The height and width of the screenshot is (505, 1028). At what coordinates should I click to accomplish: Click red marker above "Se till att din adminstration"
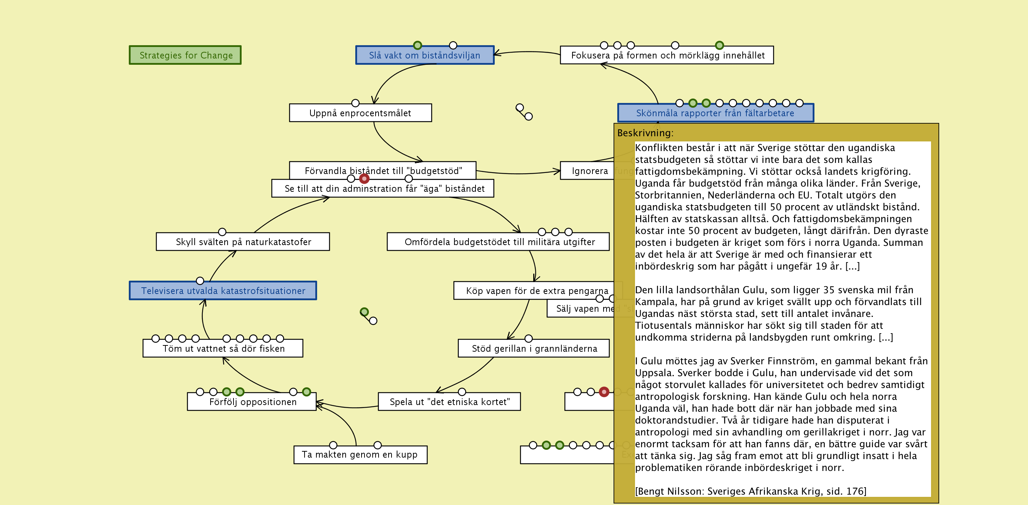pyautogui.click(x=364, y=178)
